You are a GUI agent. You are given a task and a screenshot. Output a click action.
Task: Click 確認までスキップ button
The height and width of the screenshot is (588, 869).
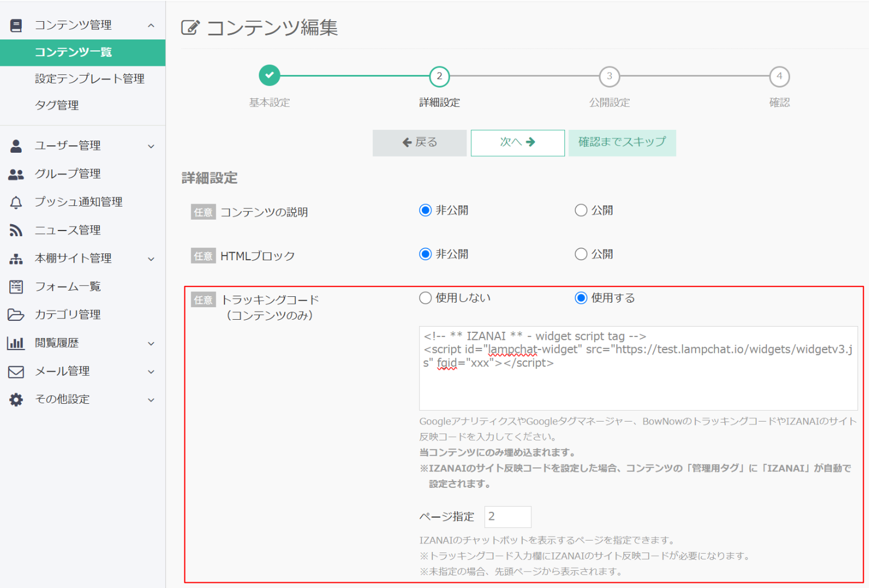(x=622, y=142)
